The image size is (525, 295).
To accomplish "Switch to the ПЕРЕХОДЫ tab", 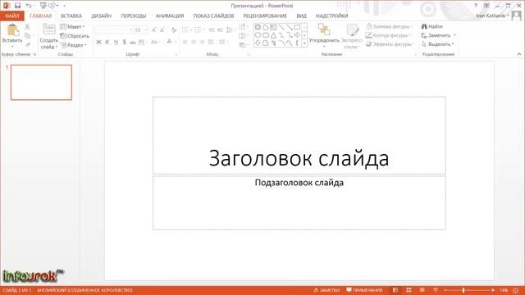I will tap(133, 16).
